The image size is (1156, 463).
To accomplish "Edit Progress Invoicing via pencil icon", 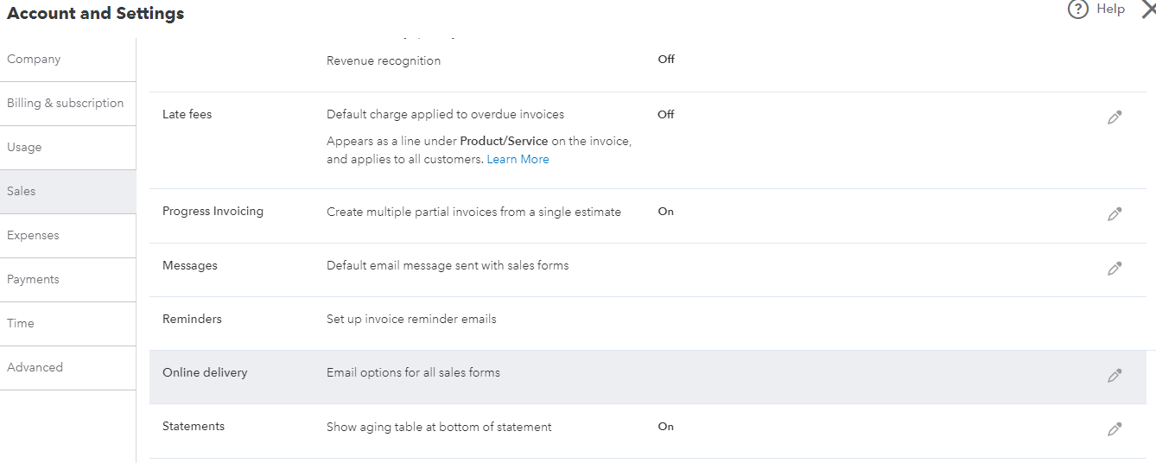I will pyautogui.click(x=1115, y=214).
